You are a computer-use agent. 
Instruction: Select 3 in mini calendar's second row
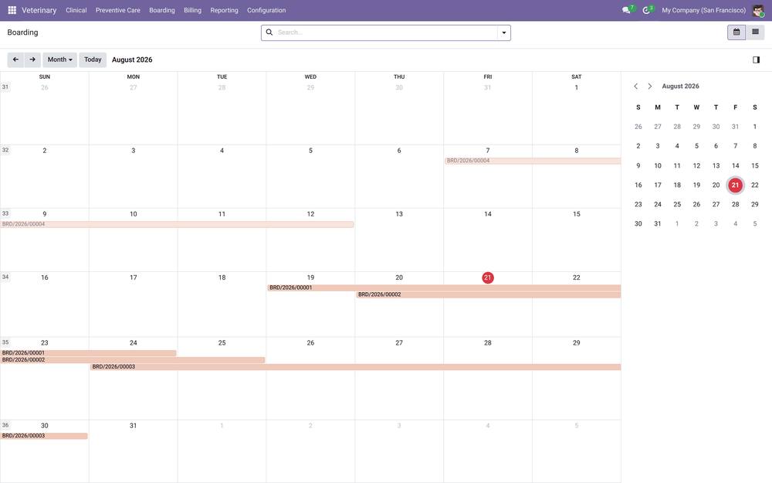[657, 146]
